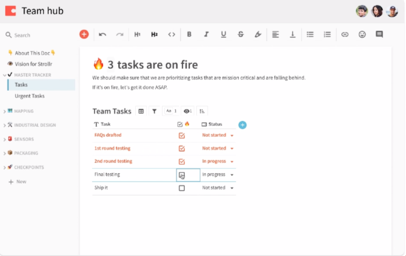This screenshot has width=406, height=256.
Task: Check fire box for Ship it
Action: (x=182, y=188)
